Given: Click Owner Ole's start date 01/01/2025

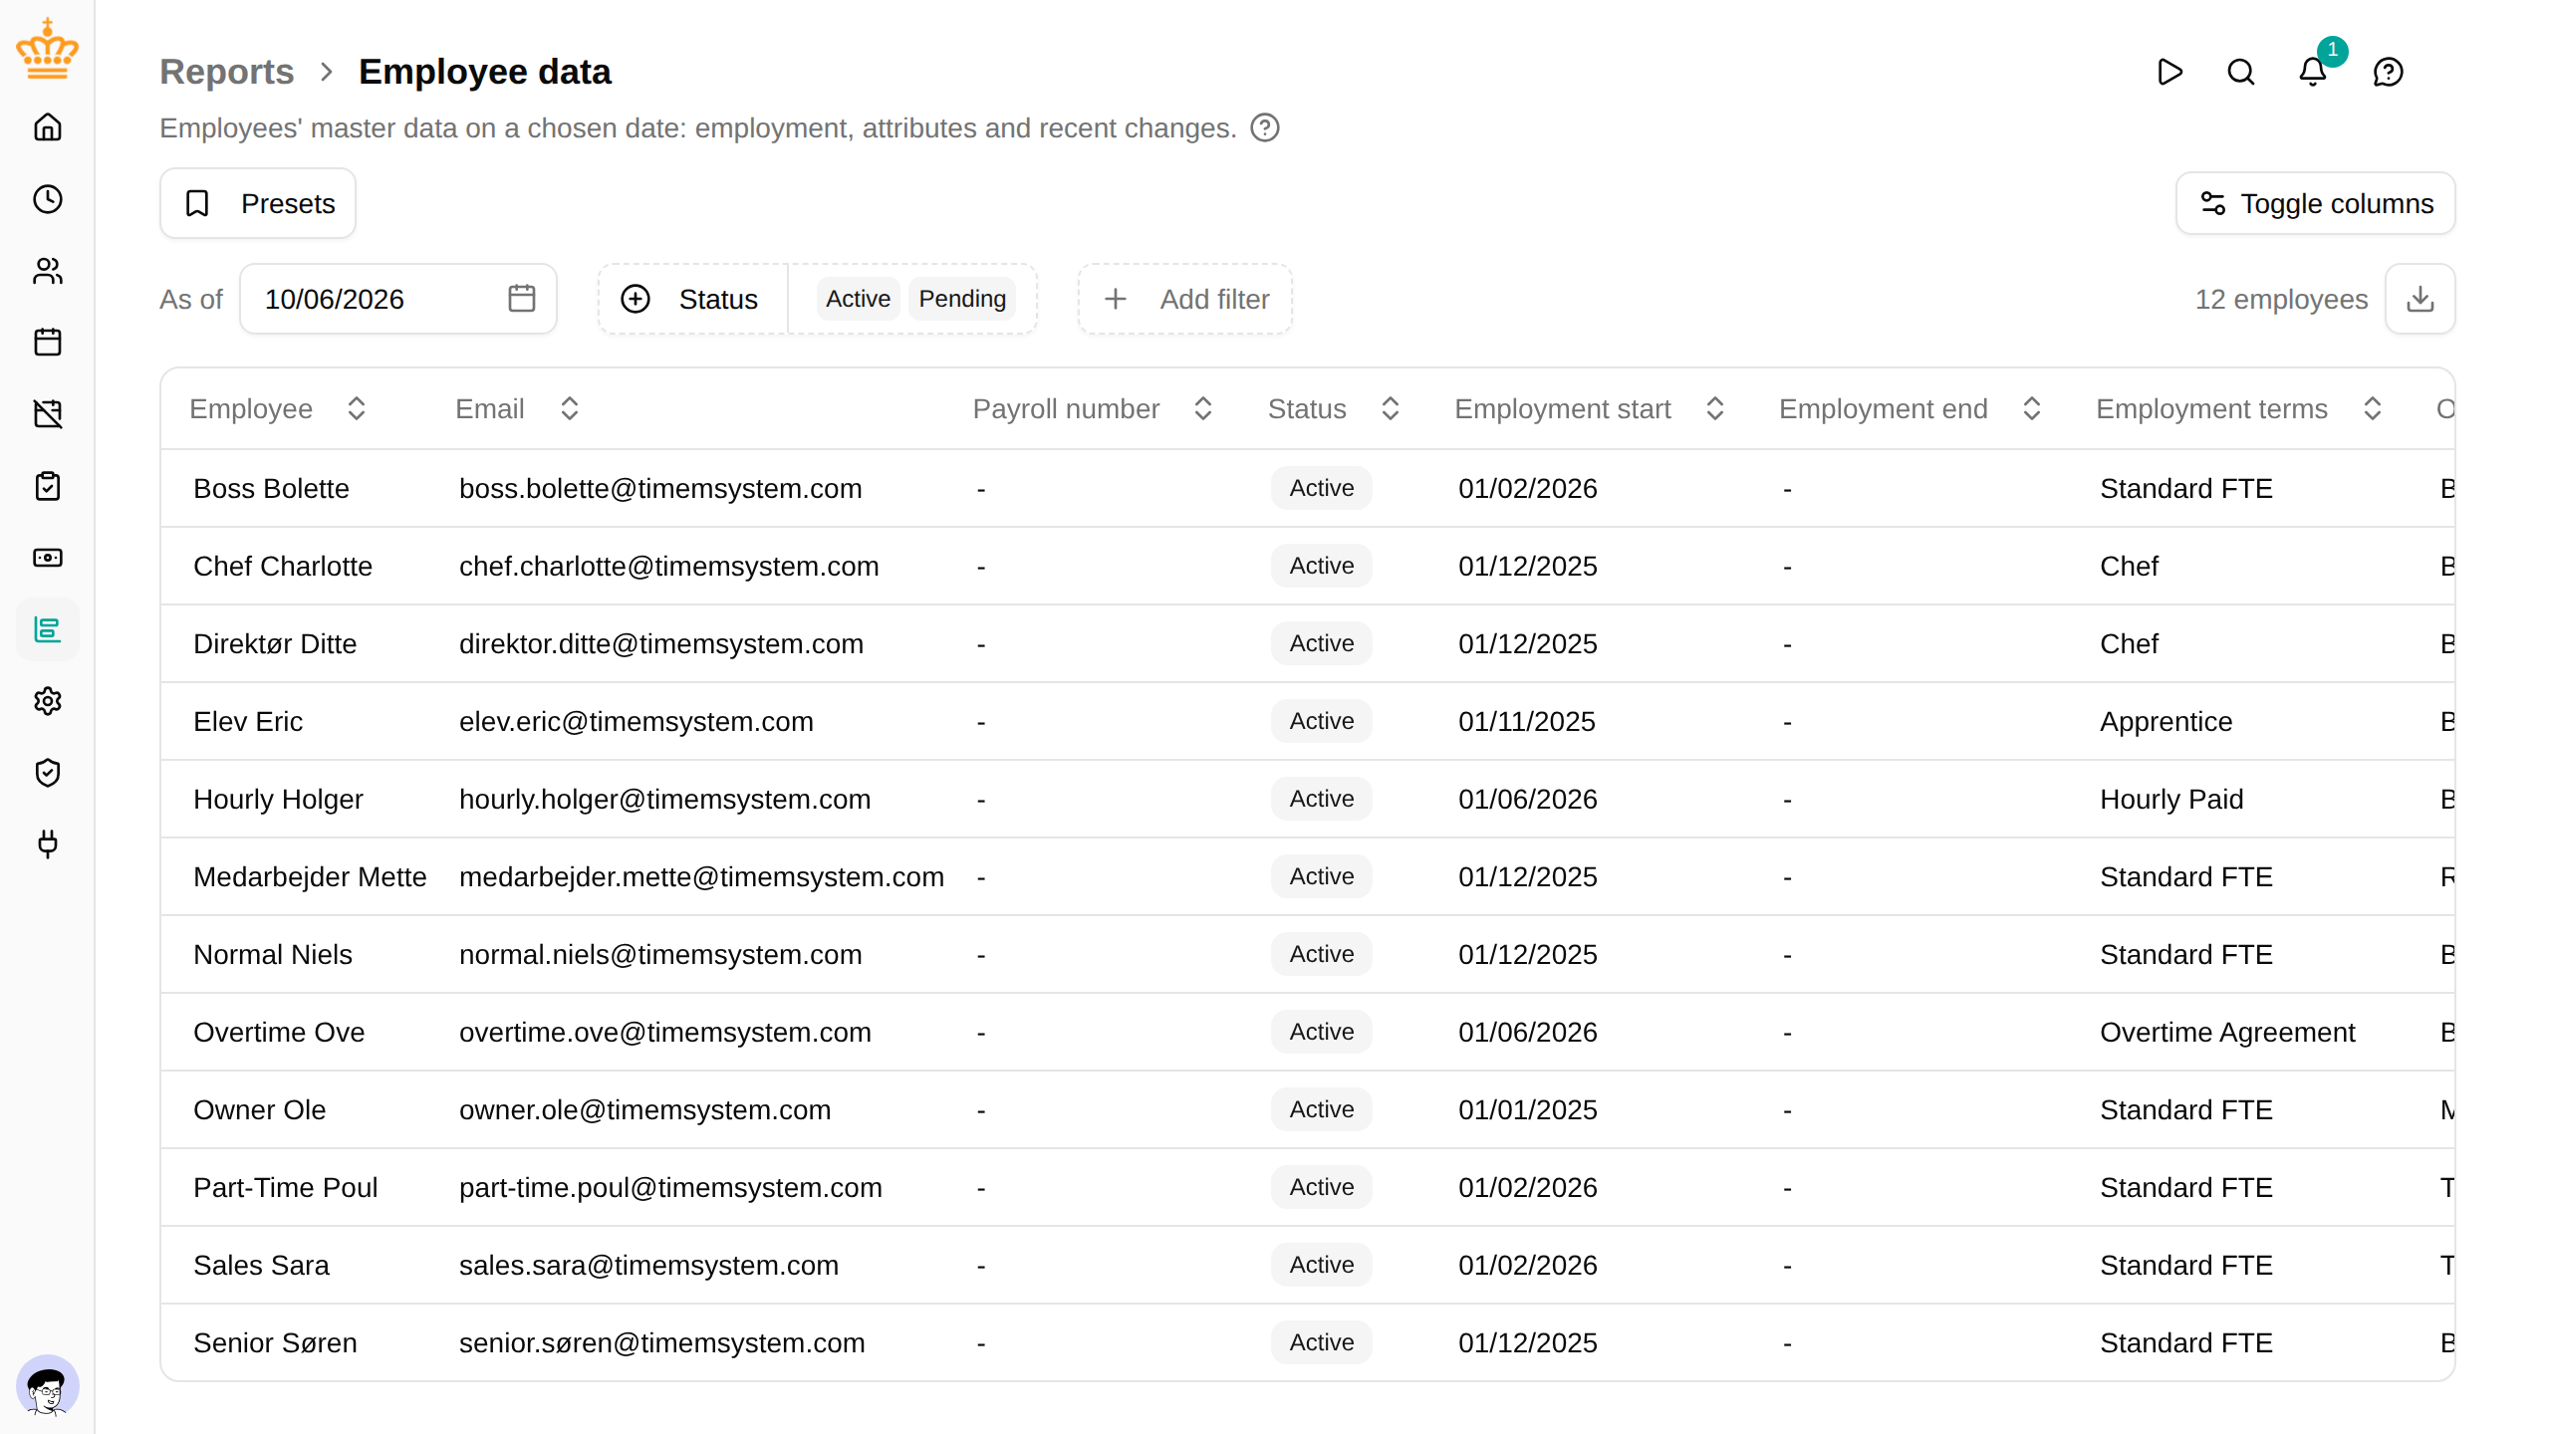Looking at the screenshot, I should [1528, 1109].
